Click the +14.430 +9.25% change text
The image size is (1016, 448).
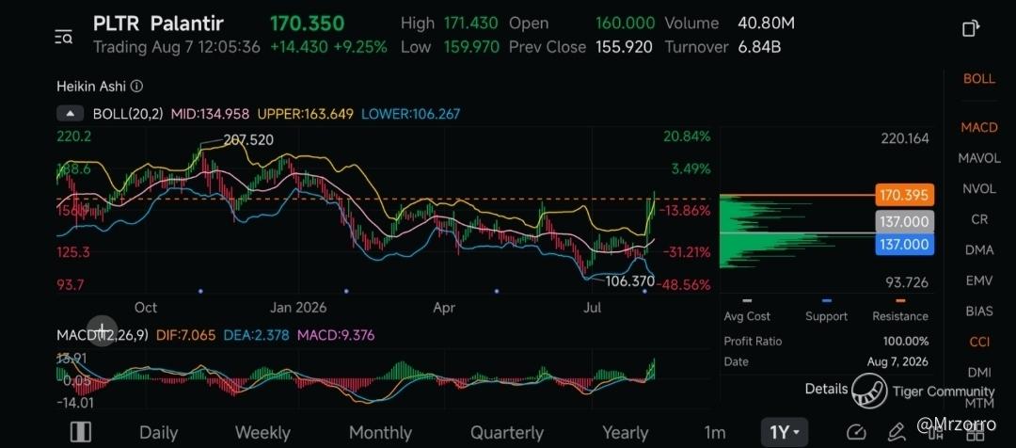[x=328, y=47]
